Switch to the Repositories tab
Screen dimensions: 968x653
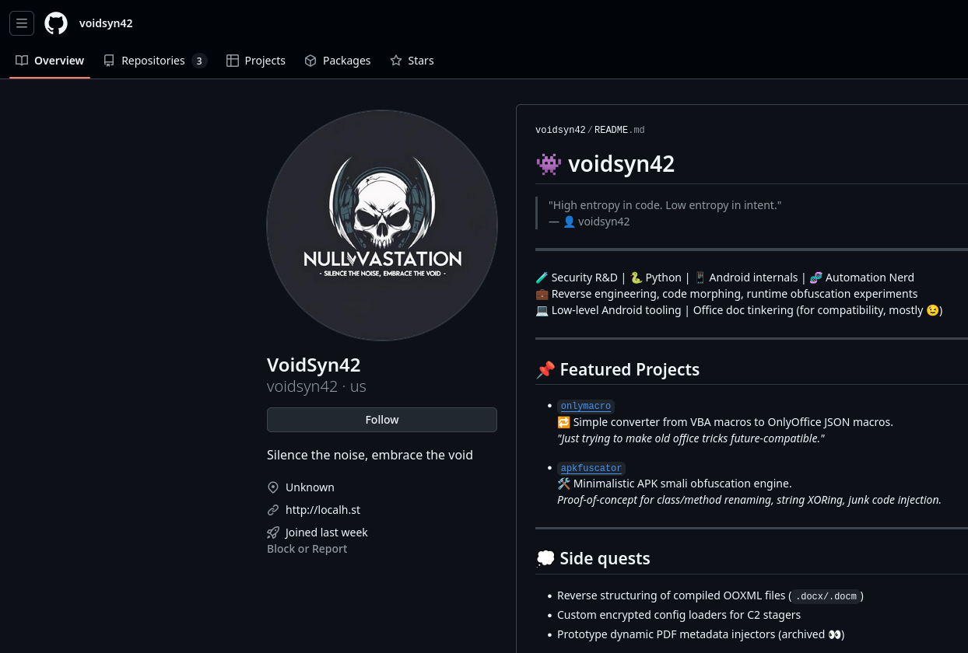coord(153,61)
